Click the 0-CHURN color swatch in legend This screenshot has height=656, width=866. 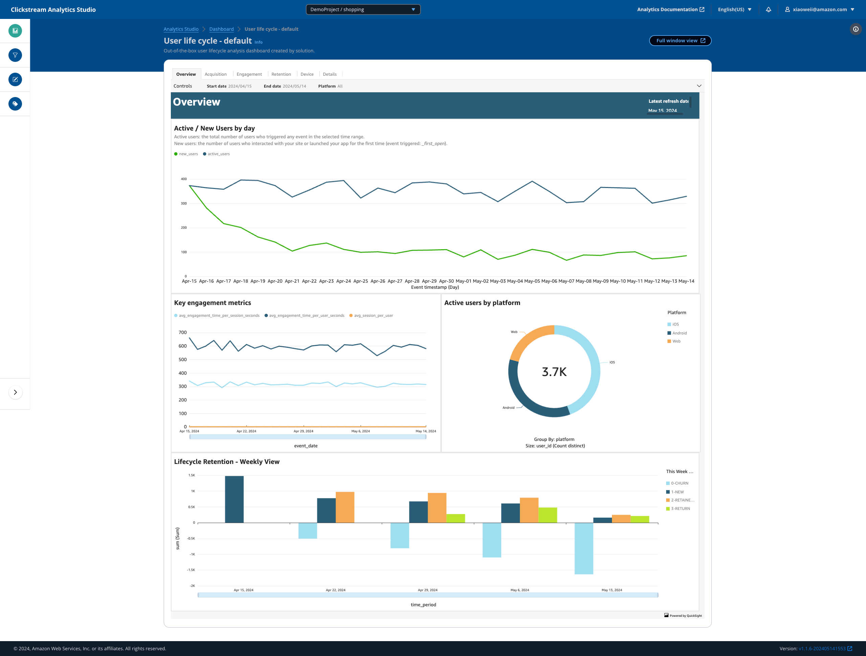pos(668,484)
